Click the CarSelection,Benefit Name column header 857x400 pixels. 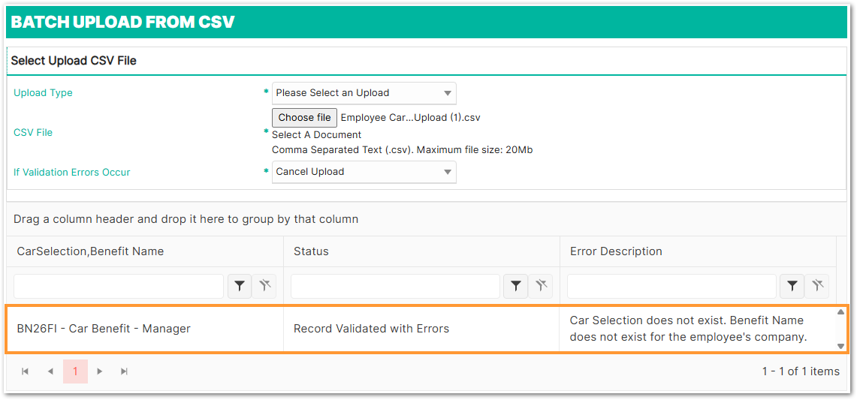click(90, 251)
